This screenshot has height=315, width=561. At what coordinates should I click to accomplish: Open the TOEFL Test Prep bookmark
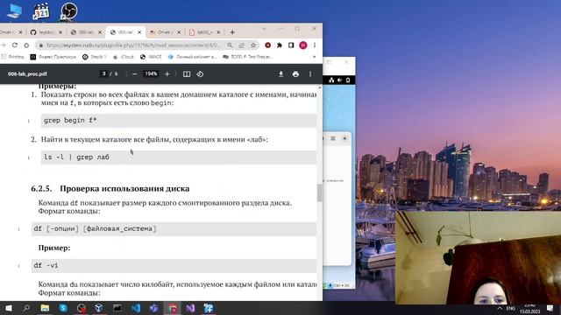pyautogui.click(x=247, y=57)
